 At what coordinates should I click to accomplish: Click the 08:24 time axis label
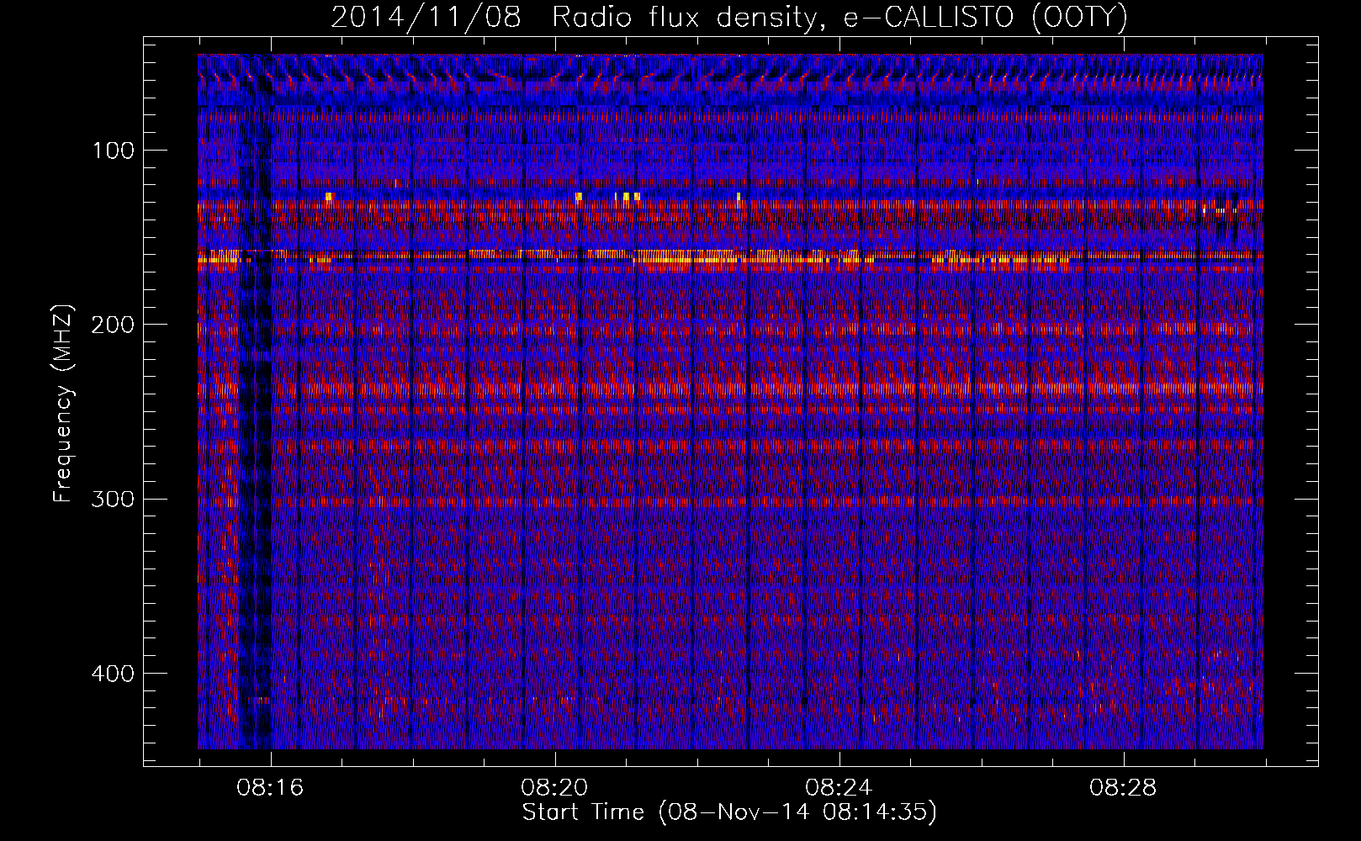839,788
